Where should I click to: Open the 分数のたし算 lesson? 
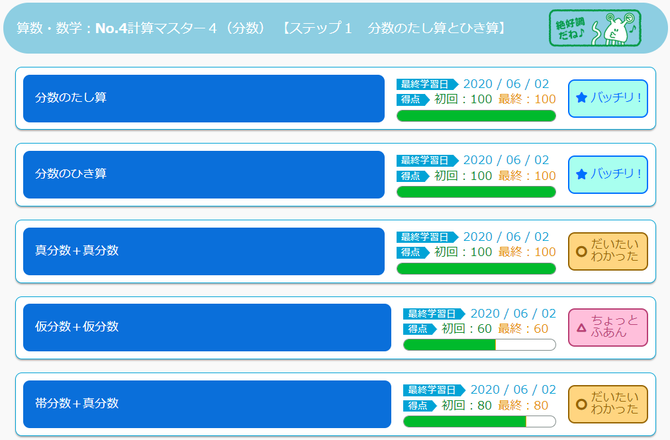pyautogui.click(x=204, y=98)
